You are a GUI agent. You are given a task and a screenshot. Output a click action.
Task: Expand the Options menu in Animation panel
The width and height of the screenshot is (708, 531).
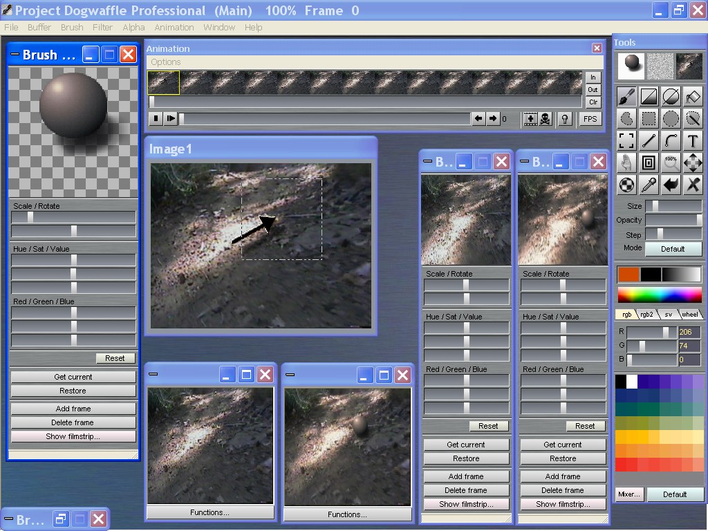[x=166, y=62]
